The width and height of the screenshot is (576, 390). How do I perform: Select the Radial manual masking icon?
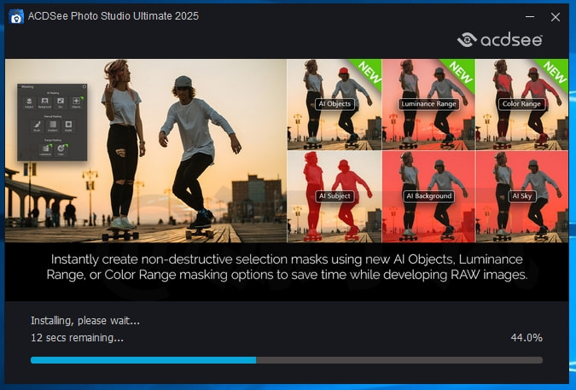click(x=68, y=126)
